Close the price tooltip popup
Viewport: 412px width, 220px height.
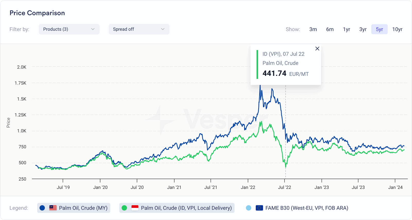click(x=317, y=49)
